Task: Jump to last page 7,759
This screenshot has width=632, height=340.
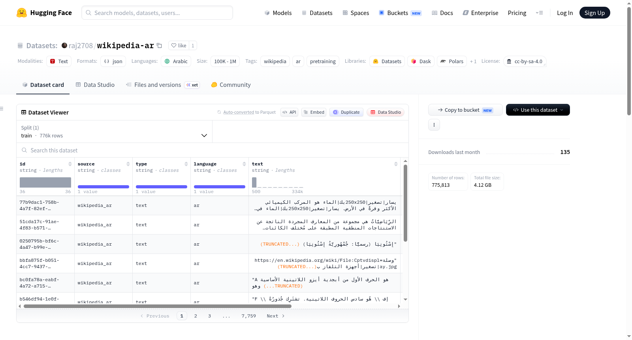Action: click(x=249, y=316)
